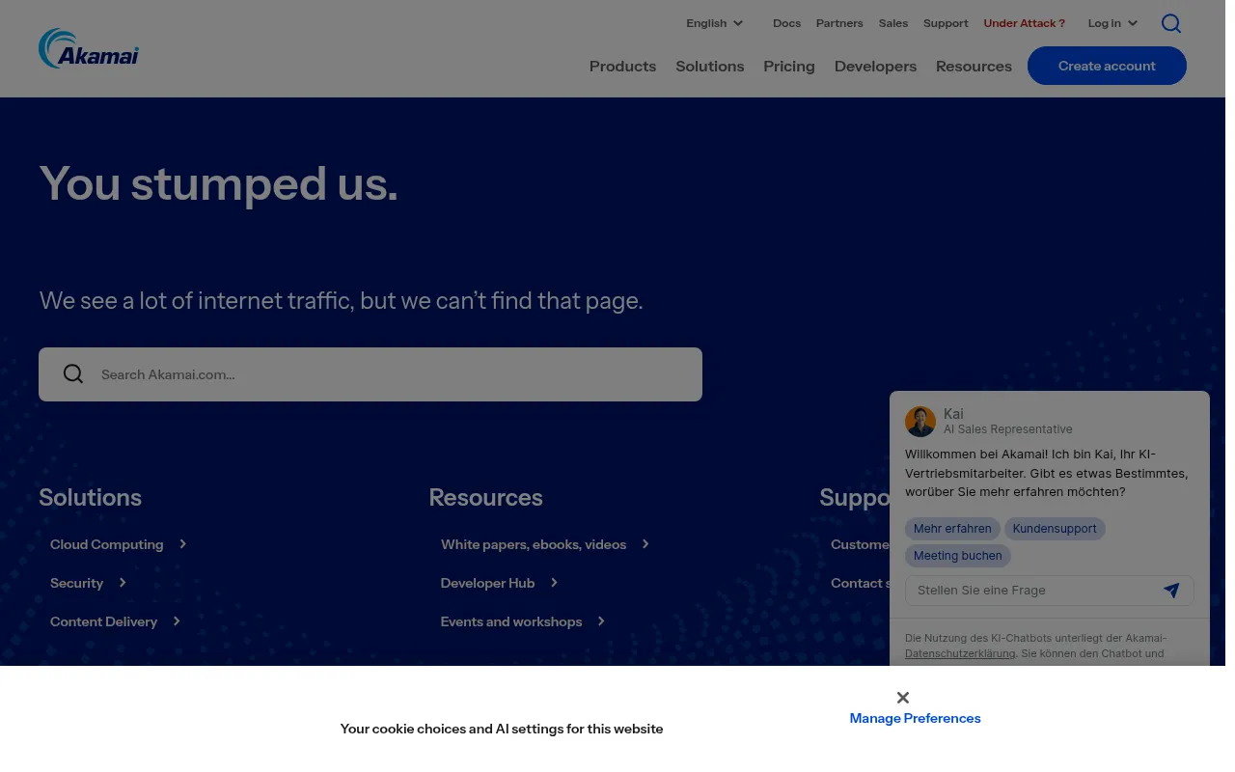Open the Products menu
This screenshot has width=1235, height=772.
[622, 66]
